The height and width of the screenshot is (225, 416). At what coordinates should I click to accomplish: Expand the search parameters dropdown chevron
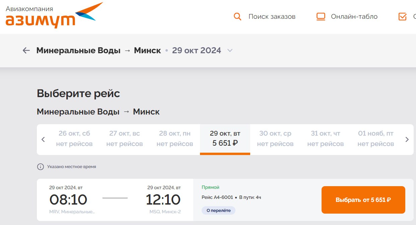230,51
